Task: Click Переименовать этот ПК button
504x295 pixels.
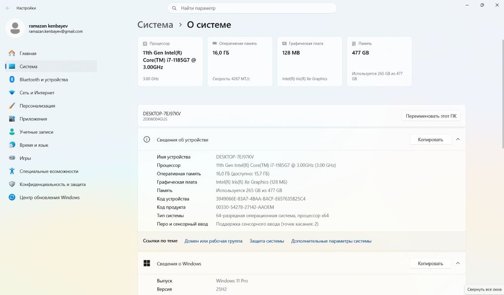Action: (x=431, y=116)
